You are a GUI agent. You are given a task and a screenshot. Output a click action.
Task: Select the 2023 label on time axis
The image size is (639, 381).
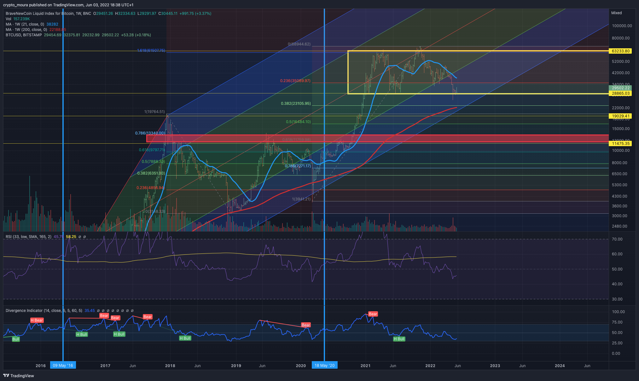tap(495, 366)
